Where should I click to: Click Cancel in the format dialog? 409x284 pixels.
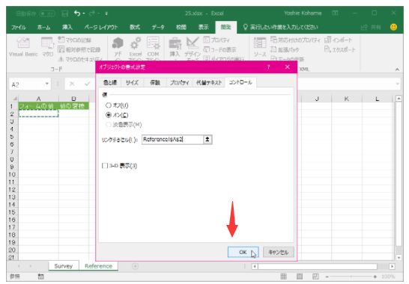pyautogui.click(x=279, y=252)
